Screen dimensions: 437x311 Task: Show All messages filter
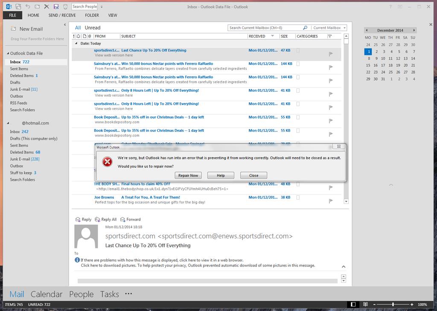click(78, 28)
